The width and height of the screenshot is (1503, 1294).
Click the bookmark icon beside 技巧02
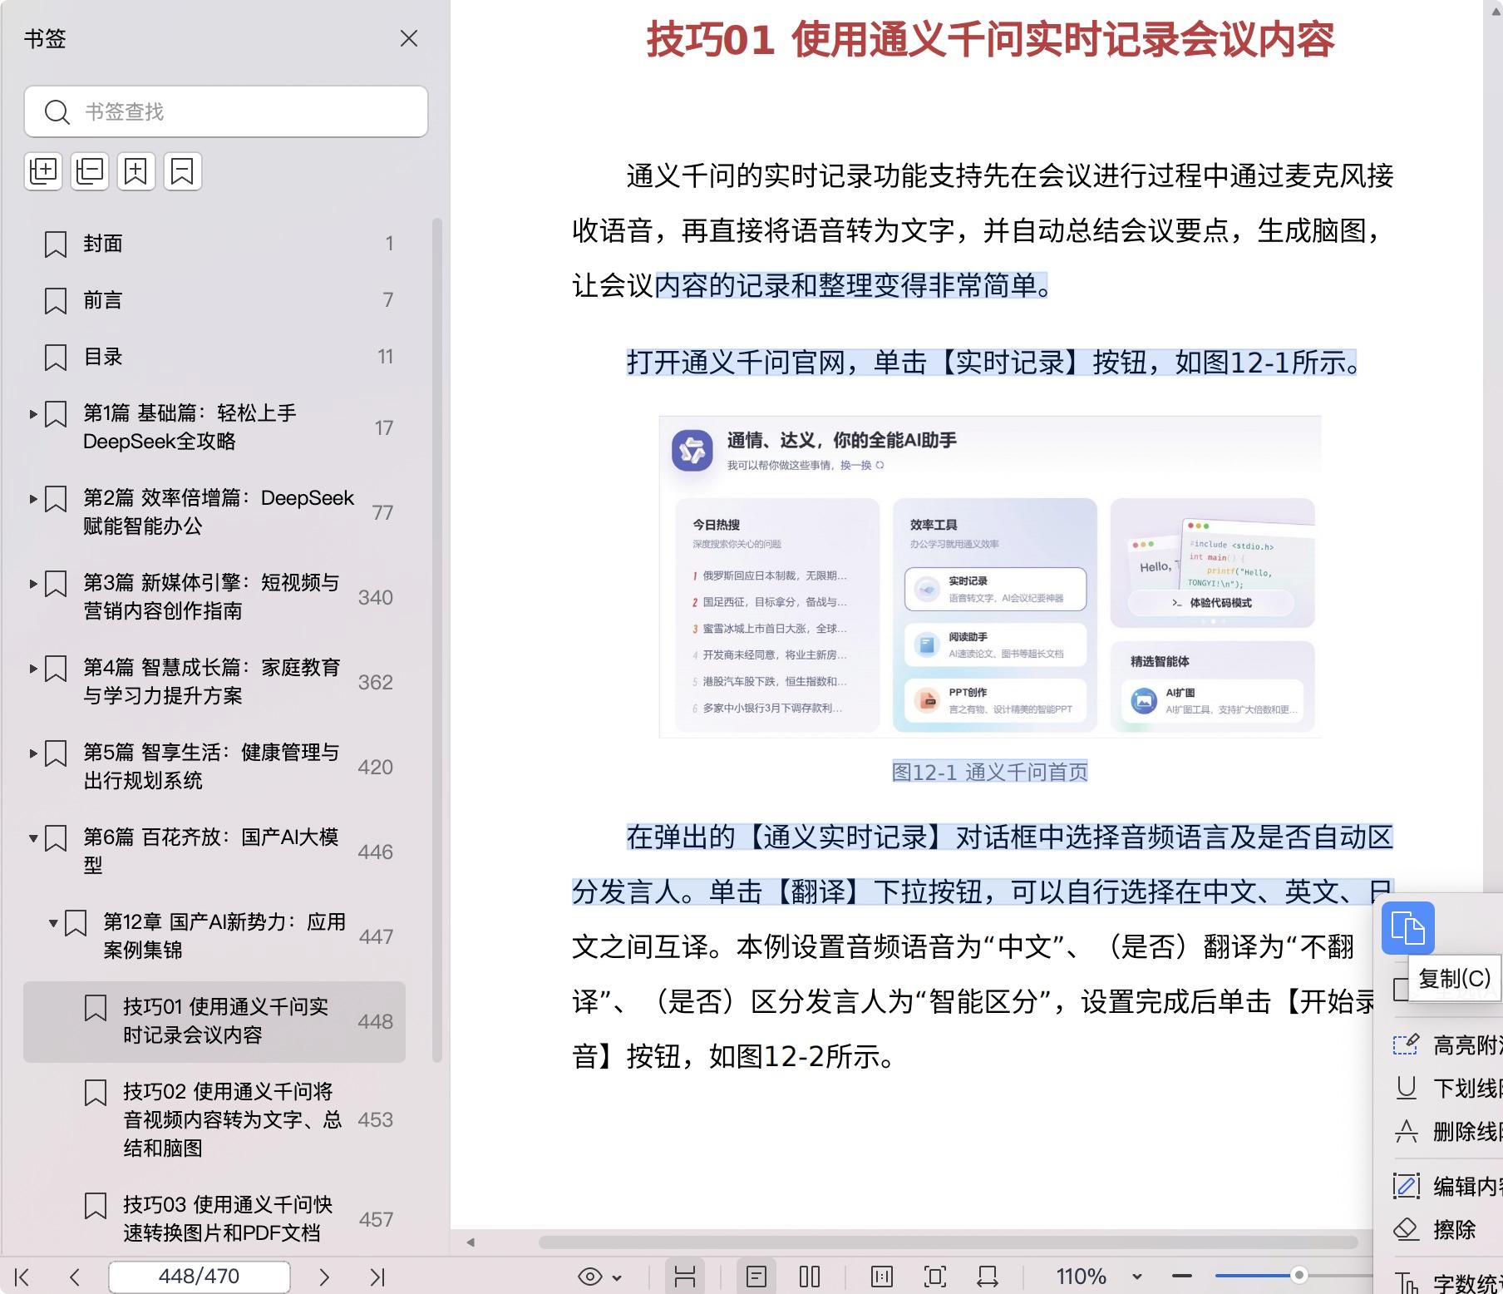96,1093
